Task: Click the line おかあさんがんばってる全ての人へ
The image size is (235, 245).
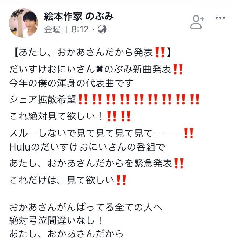Action: (x=86, y=207)
